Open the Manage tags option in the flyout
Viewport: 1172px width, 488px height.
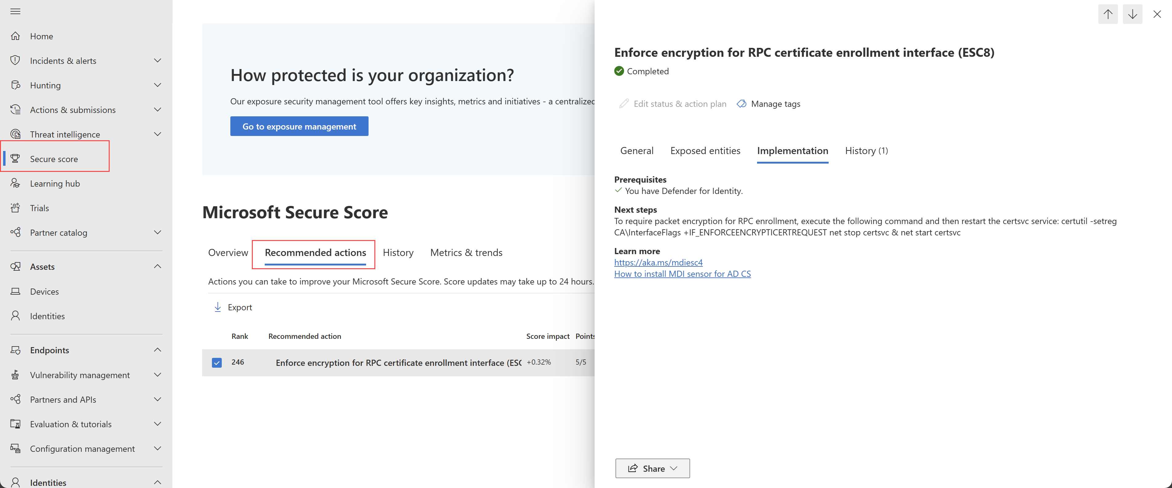coord(775,104)
